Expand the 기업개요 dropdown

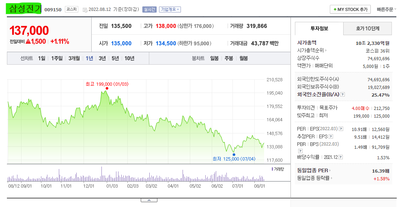pos(170,9)
